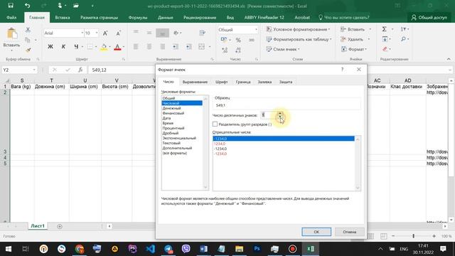
Task: Center text horizontally in ribbon
Action: 149,46
